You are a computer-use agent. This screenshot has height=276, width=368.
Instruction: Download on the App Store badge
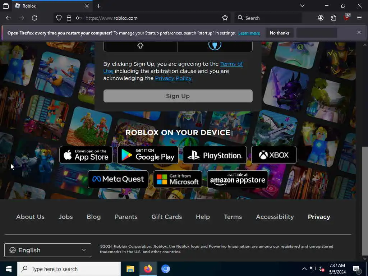[86, 155]
